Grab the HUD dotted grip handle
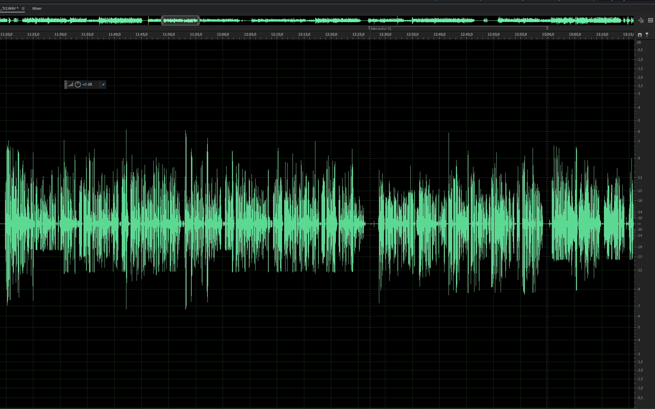The image size is (655, 409). 66,85
